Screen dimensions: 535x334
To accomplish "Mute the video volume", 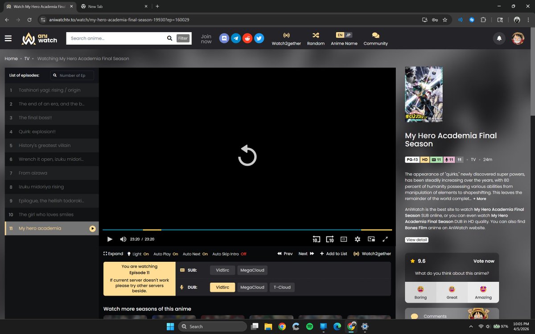I will pos(123,239).
